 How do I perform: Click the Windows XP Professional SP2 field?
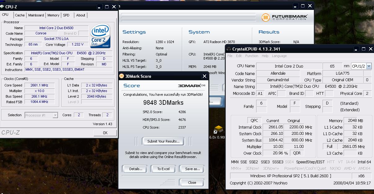(x=291, y=176)
